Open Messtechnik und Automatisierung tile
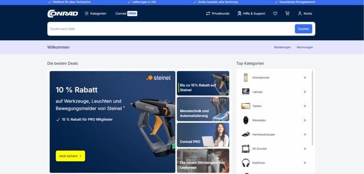This screenshot has height=174, width=364. click(x=203, y=109)
